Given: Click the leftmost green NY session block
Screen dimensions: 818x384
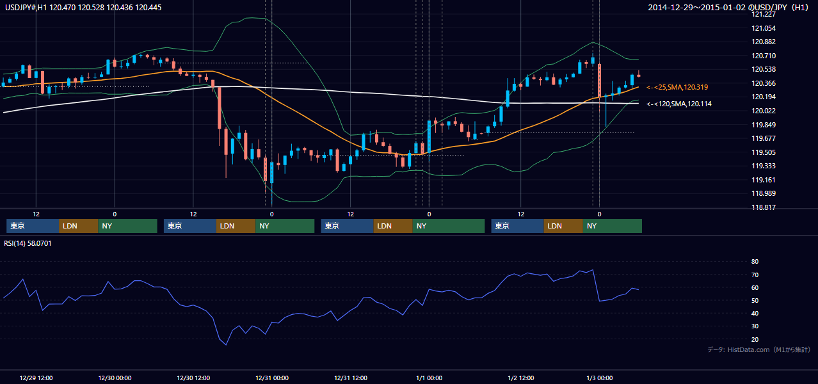Looking at the screenshot, I should (127, 226).
